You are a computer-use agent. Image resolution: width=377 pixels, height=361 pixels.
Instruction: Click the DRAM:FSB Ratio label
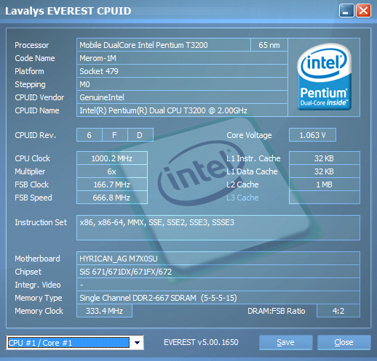click(x=277, y=311)
